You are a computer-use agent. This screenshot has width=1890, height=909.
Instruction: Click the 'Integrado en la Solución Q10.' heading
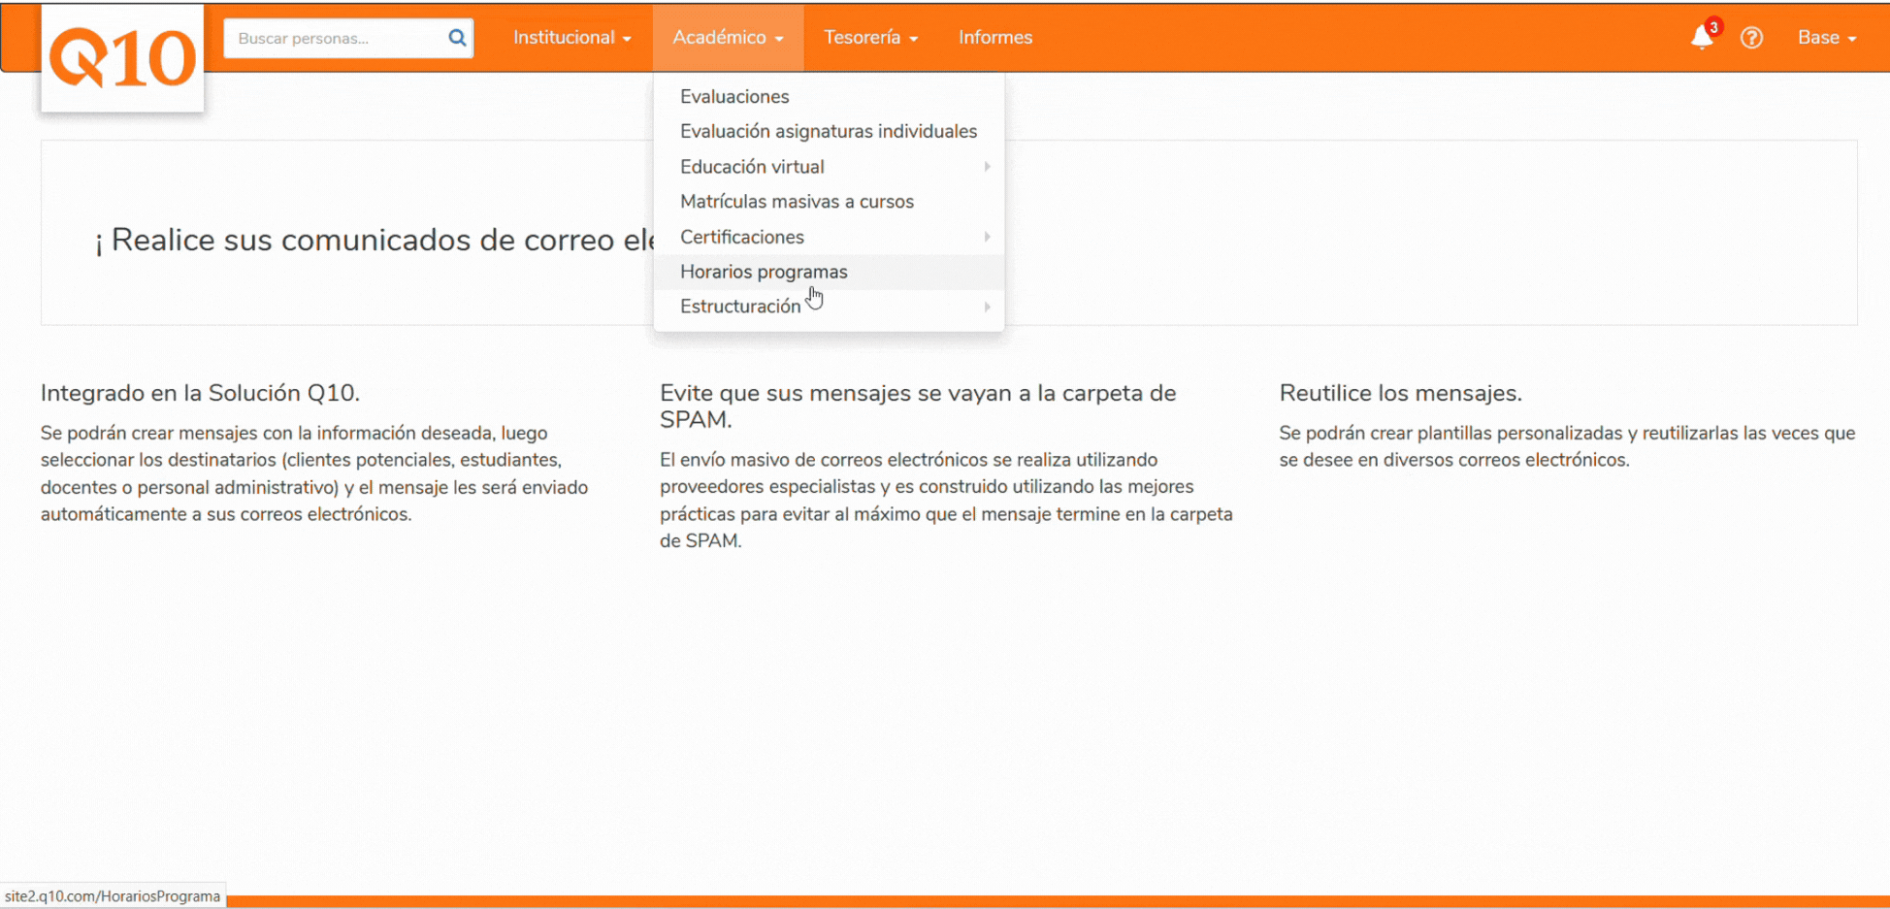coord(200,393)
